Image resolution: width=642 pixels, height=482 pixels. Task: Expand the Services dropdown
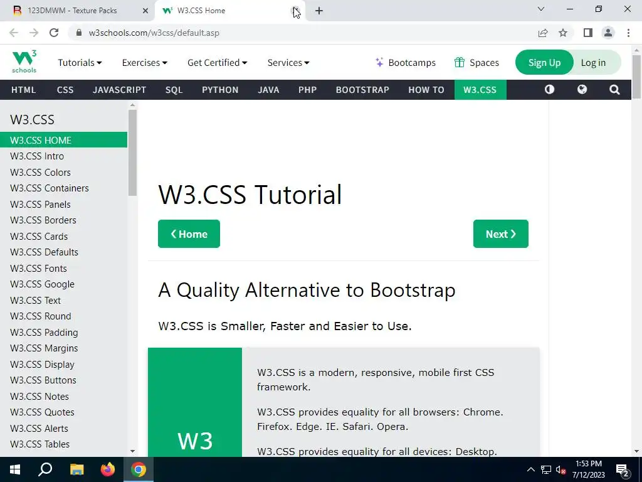[288, 63]
